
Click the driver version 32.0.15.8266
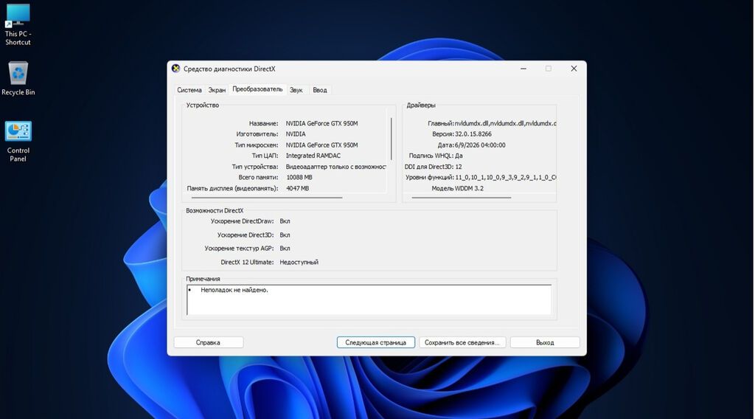[x=473, y=134]
